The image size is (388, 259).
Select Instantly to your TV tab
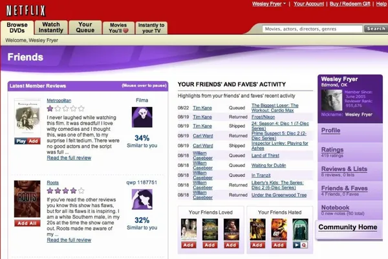coord(151,28)
